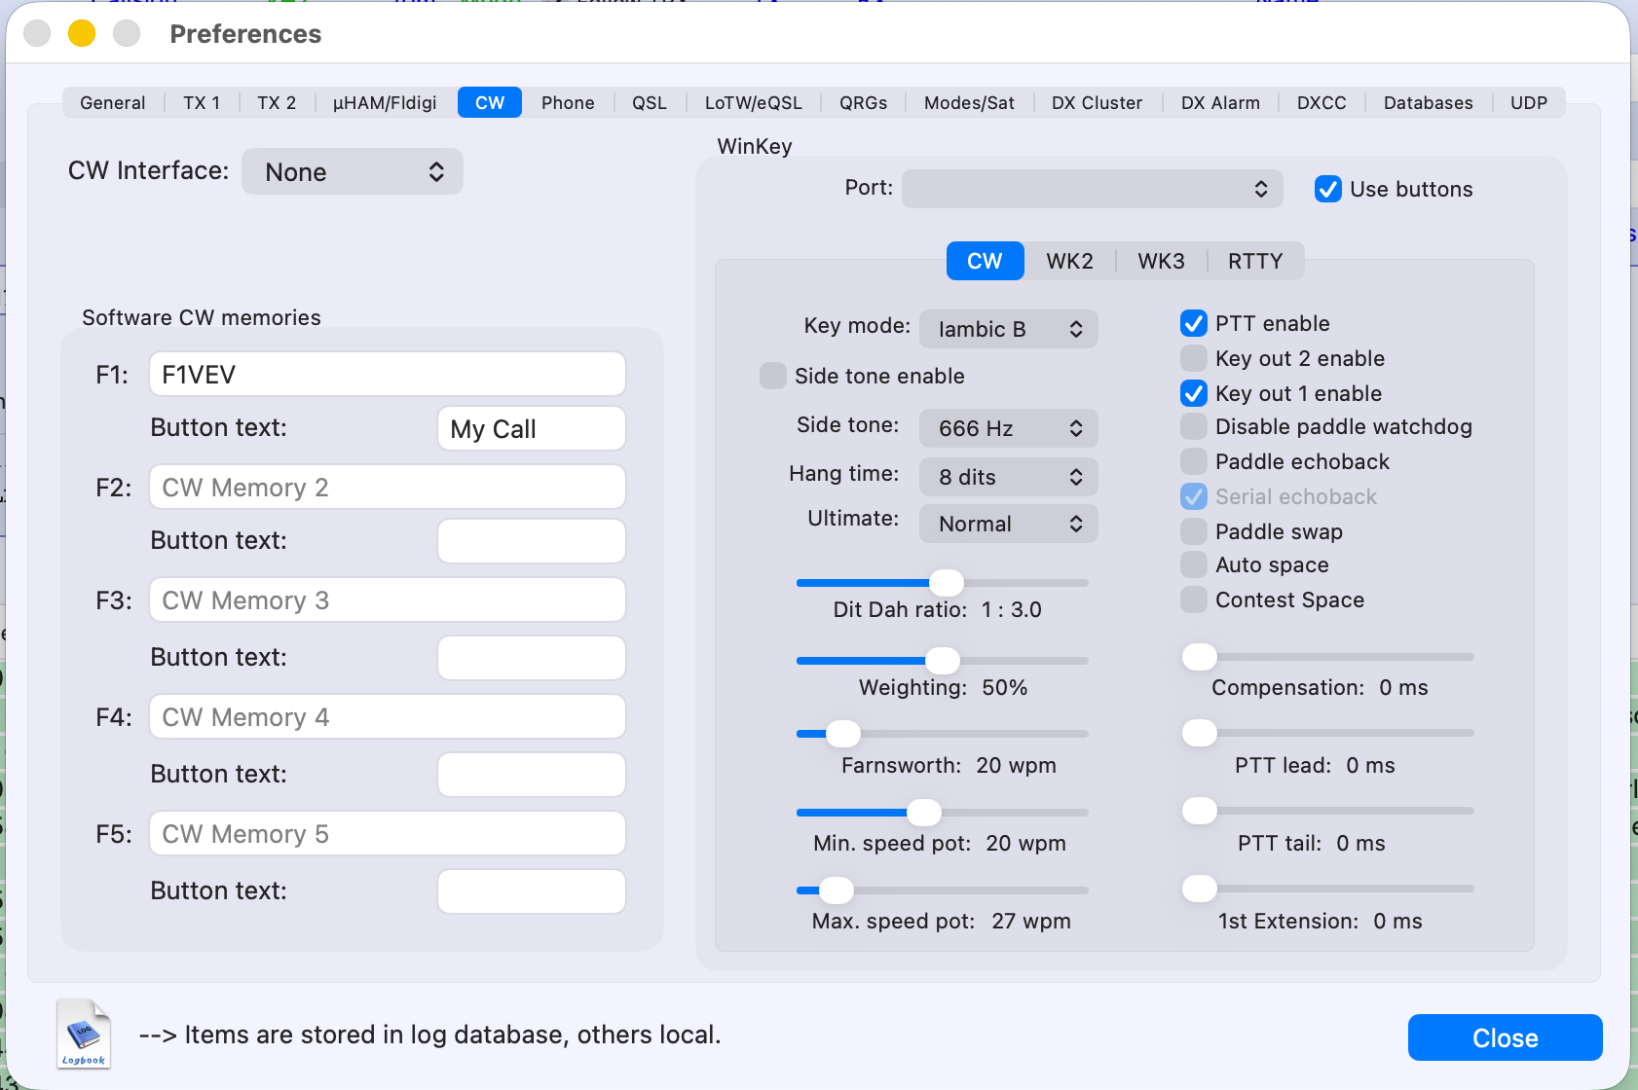This screenshot has width=1638, height=1090.
Task: Toggle the Use buttons checkbox
Action: pos(1327,189)
